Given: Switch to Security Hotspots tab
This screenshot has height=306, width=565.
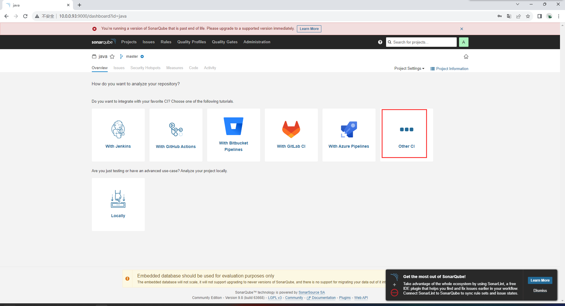Looking at the screenshot, I should pos(145,68).
